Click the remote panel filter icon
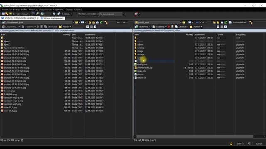The image size is (266, 149). pyautogui.click(x=190, y=22)
